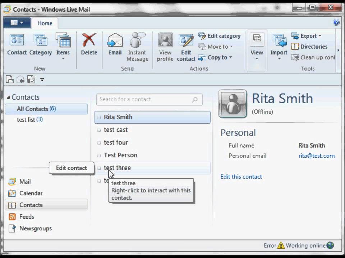Check the Rita Smith checkbox
345x258 pixels.
tap(99, 118)
